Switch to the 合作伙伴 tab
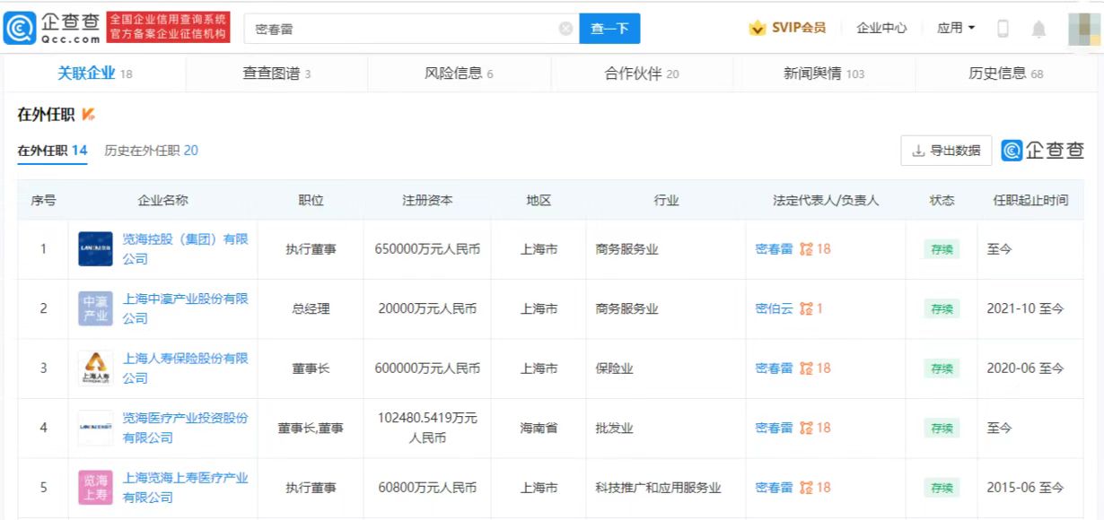Screen dimensions: 1104x520 tap(642, 74)
